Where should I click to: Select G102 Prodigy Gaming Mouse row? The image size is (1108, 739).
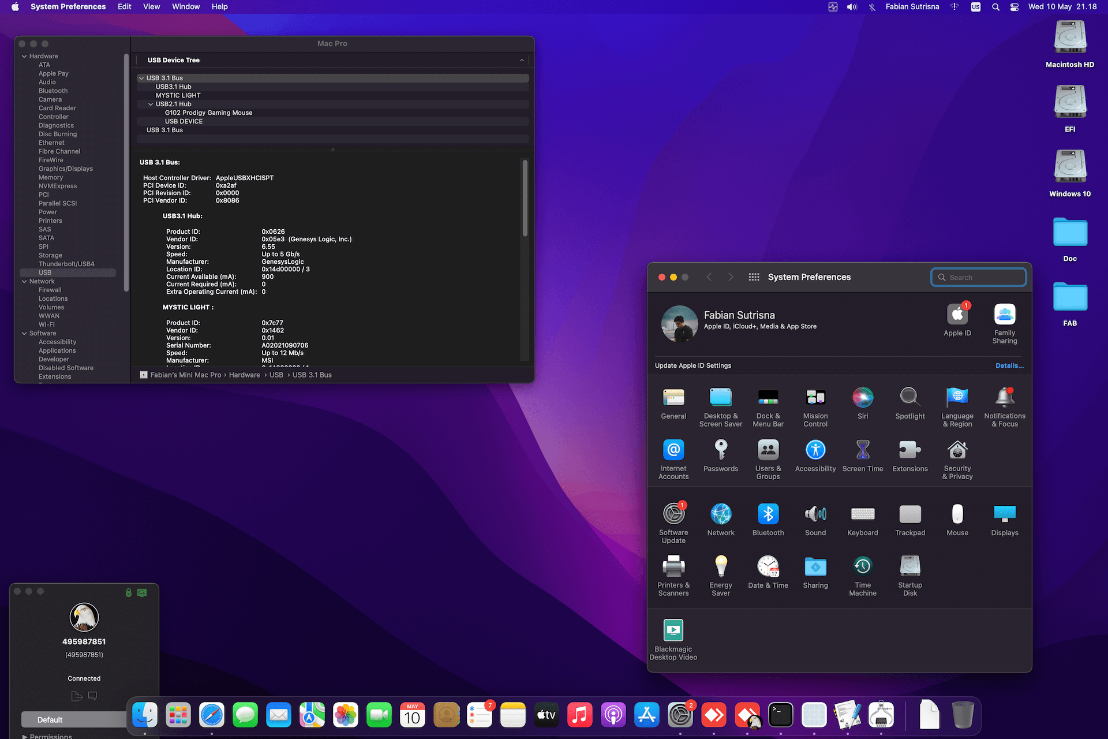coord(333,113)
